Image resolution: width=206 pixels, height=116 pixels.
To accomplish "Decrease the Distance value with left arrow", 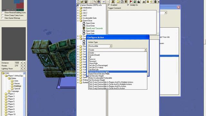I will (x=21, y=63).
